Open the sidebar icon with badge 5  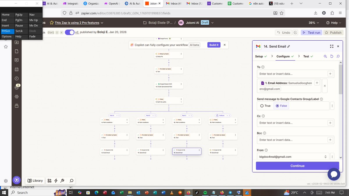point(17,87)
